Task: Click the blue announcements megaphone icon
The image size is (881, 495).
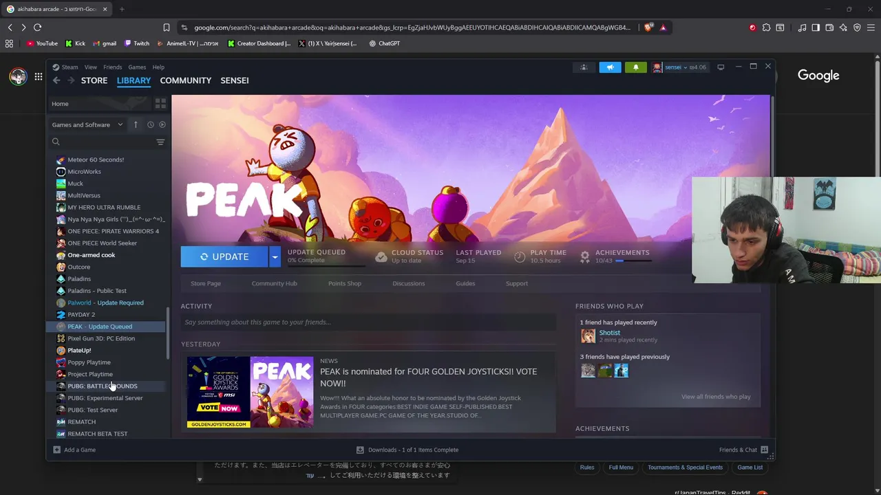Action: click(610, 67)
